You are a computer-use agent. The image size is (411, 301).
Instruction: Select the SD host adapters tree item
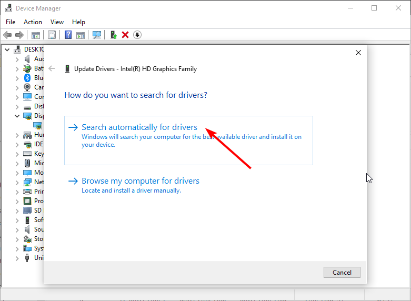pos(38,210)
